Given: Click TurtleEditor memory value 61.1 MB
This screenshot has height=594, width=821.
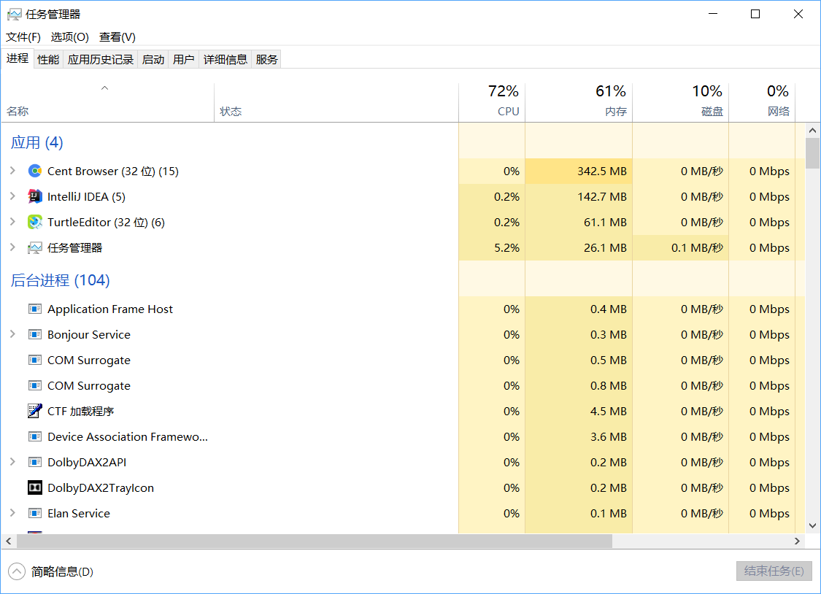Looking at the screenshot, I should point(605,223).
